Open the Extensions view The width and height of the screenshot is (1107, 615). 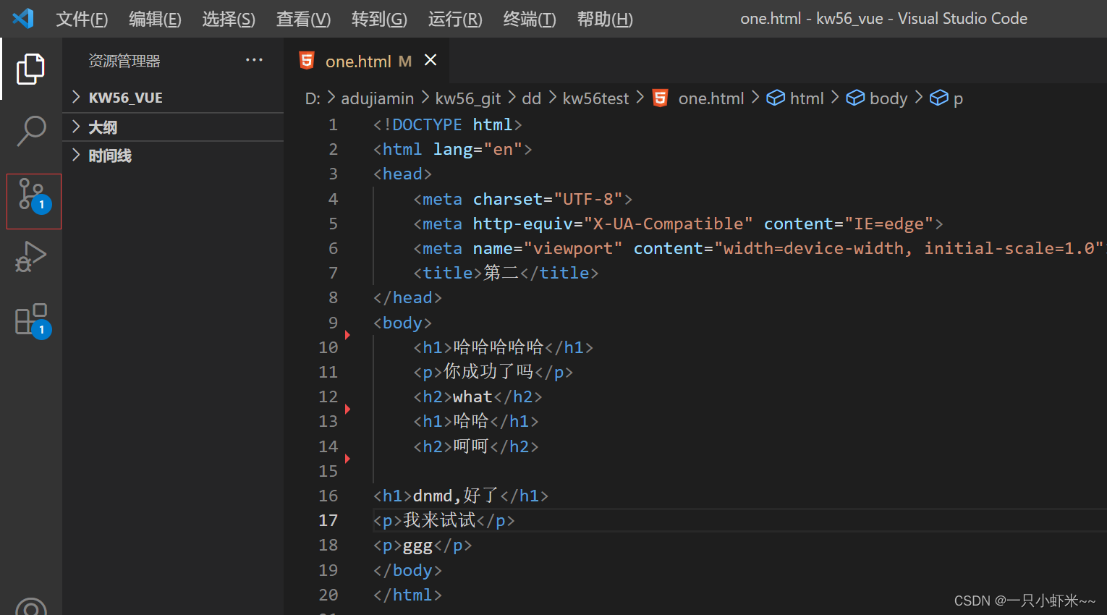32,320
